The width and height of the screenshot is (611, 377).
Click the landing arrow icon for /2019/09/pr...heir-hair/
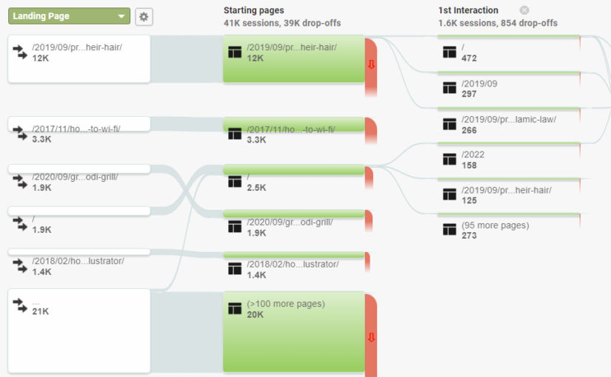20,52
